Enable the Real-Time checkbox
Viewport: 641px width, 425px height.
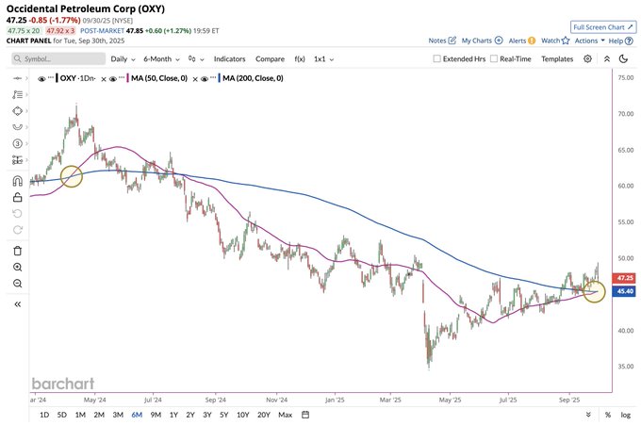[x=494, y=58]
